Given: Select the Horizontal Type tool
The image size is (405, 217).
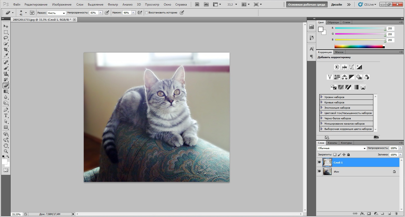Looking at the screenshot, I should 6,115.
